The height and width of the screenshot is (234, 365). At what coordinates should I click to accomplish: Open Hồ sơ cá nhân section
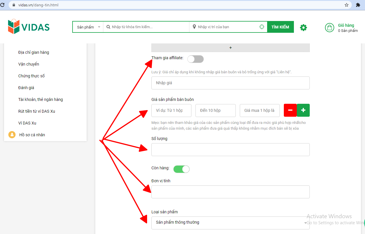coord(32,135)
